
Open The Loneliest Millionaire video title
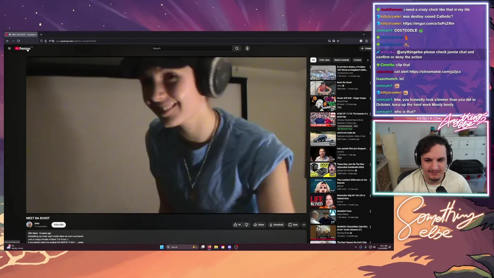point(352,181)
